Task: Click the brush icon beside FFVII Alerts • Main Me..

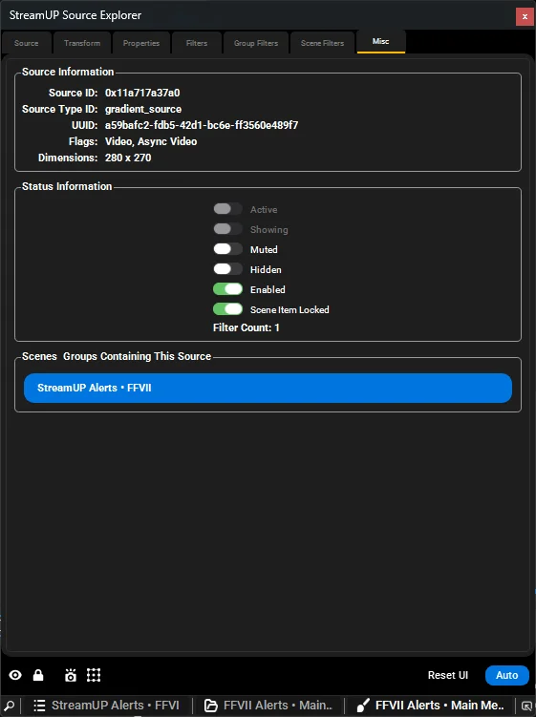Action: (x=363, y=706)
